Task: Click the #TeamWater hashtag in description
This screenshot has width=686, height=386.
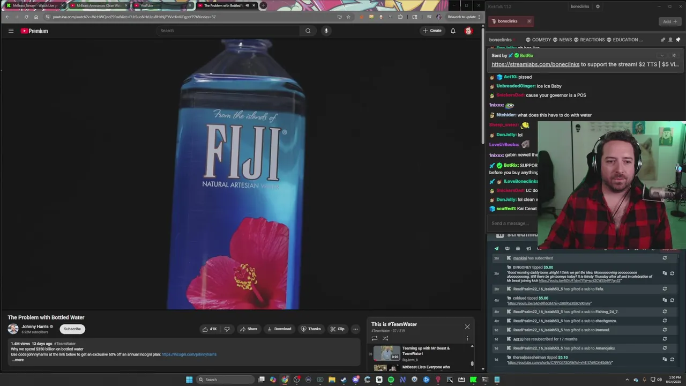Action: point(65,344)
